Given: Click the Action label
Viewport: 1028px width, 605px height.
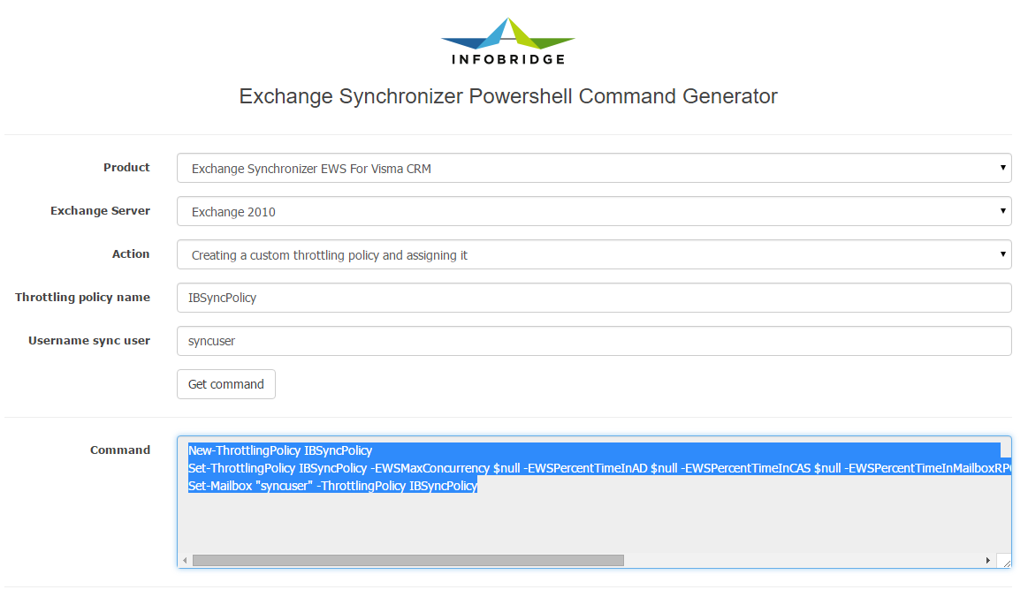Looking at the screenshot, I should point(131,254).
